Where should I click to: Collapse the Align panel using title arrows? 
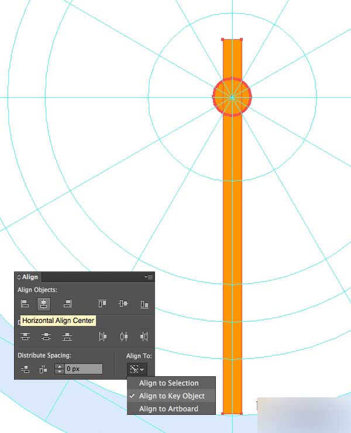coord(19,277)
